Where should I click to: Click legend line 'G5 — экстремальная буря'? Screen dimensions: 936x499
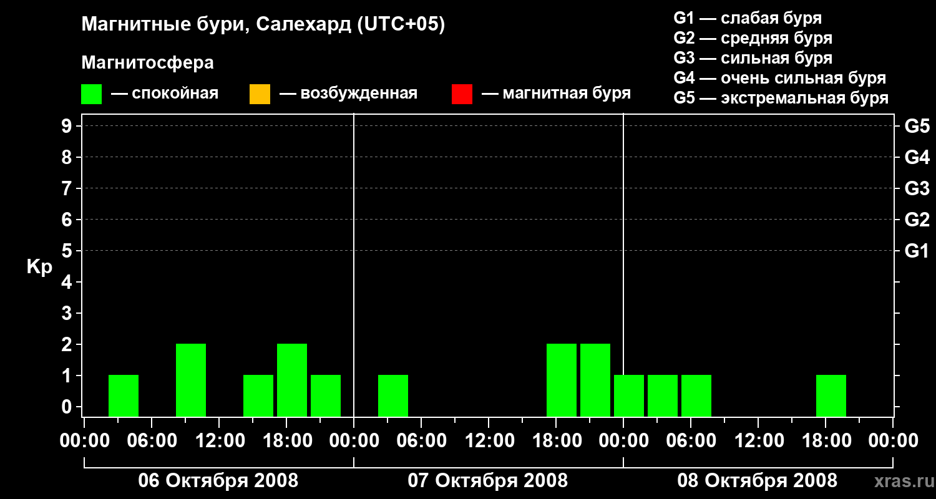[x=781, y=98]
